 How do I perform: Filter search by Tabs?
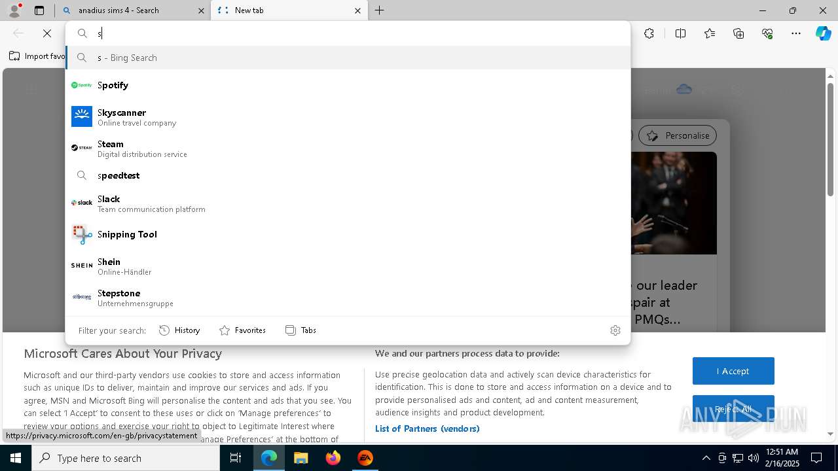[301, 330]
